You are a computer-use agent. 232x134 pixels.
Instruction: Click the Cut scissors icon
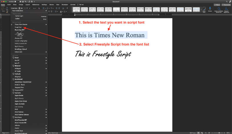coord(7,8)
